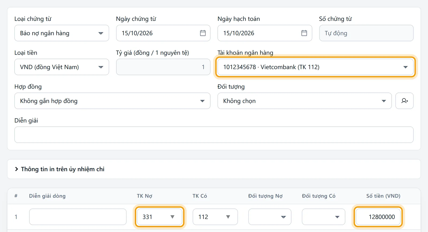The height and width of the screenshot is (232, 428).
Task: Click the Số tiền (VND) column header
Action: (383, 196)
